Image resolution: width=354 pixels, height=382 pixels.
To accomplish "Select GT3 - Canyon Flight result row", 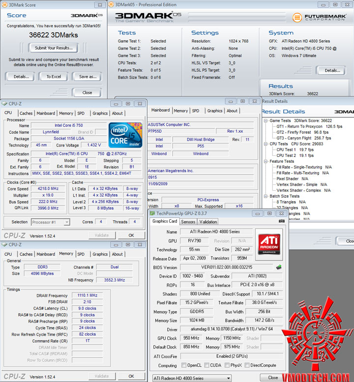I will coord(303,138).
